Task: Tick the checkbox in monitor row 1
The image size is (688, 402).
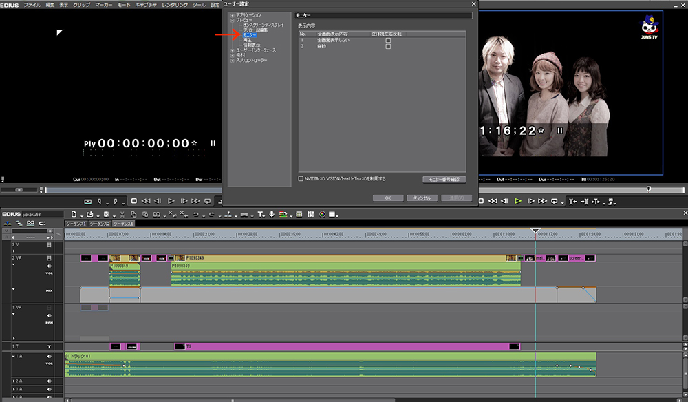Action: point(388,40)
